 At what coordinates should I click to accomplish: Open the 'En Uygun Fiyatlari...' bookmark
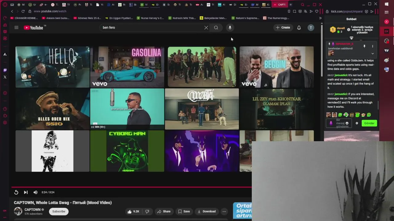coord(119,18)
